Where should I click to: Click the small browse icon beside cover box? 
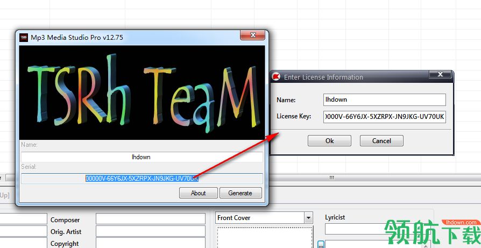[x=321, y=244]
